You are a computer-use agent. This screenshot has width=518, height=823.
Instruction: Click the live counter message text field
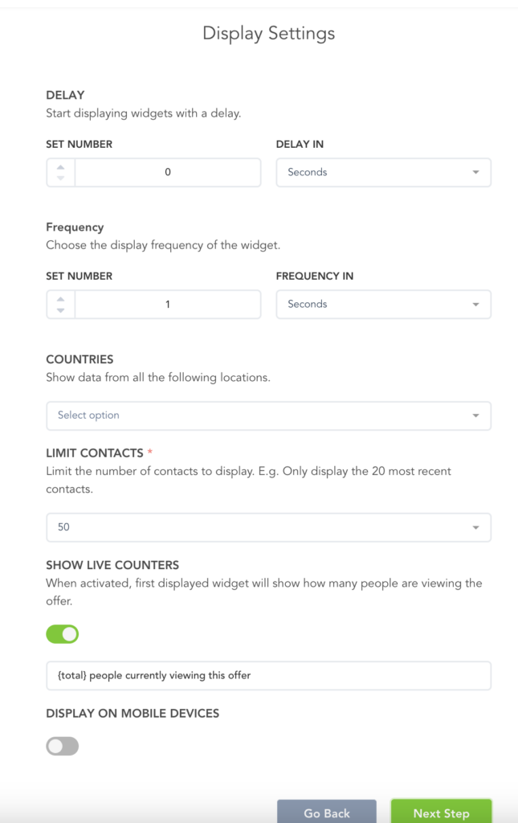point(268,676)
